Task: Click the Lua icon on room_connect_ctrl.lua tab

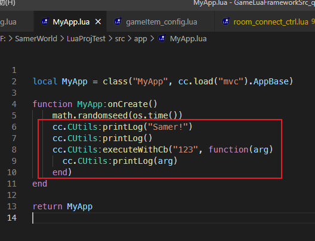Action: pyautogui.click(x=226, y=22)
